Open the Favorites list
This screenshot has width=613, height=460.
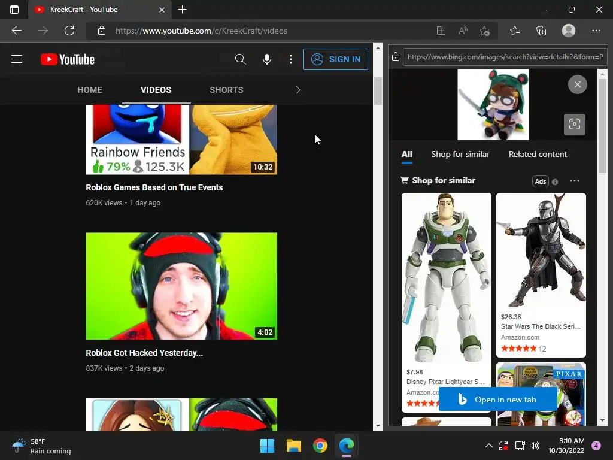coord(515,31)
